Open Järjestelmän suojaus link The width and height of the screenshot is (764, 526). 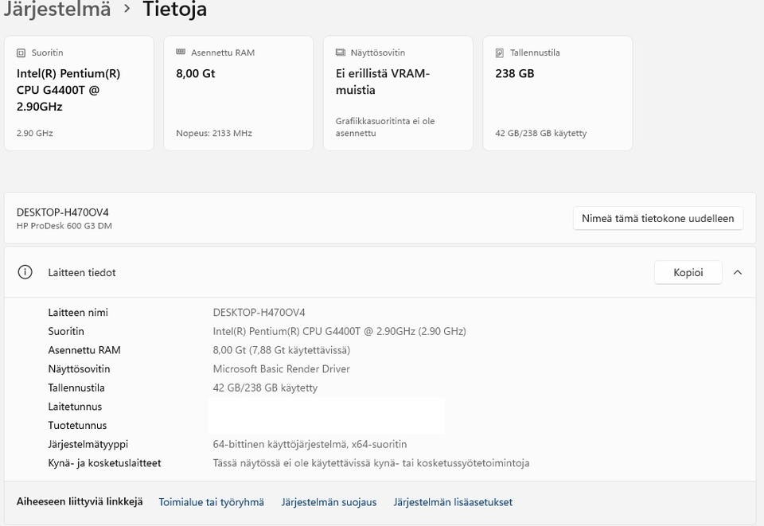coord(329,502)
